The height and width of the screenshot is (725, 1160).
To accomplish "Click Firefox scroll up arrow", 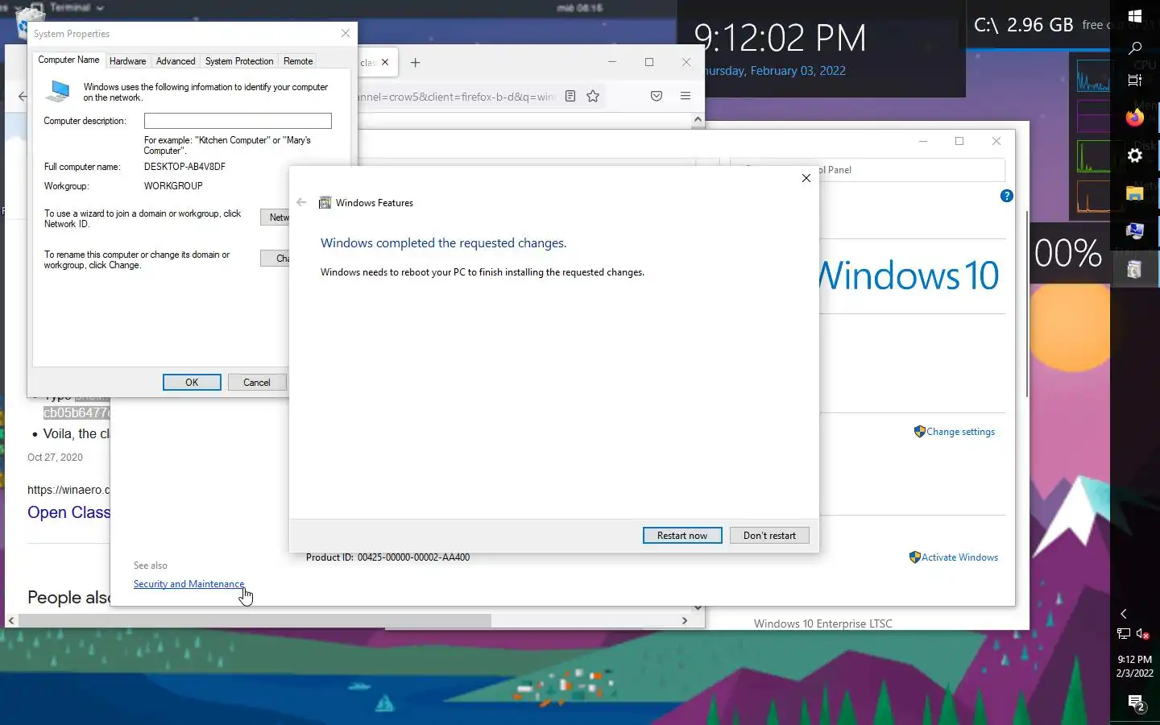I will click(698, 119).
